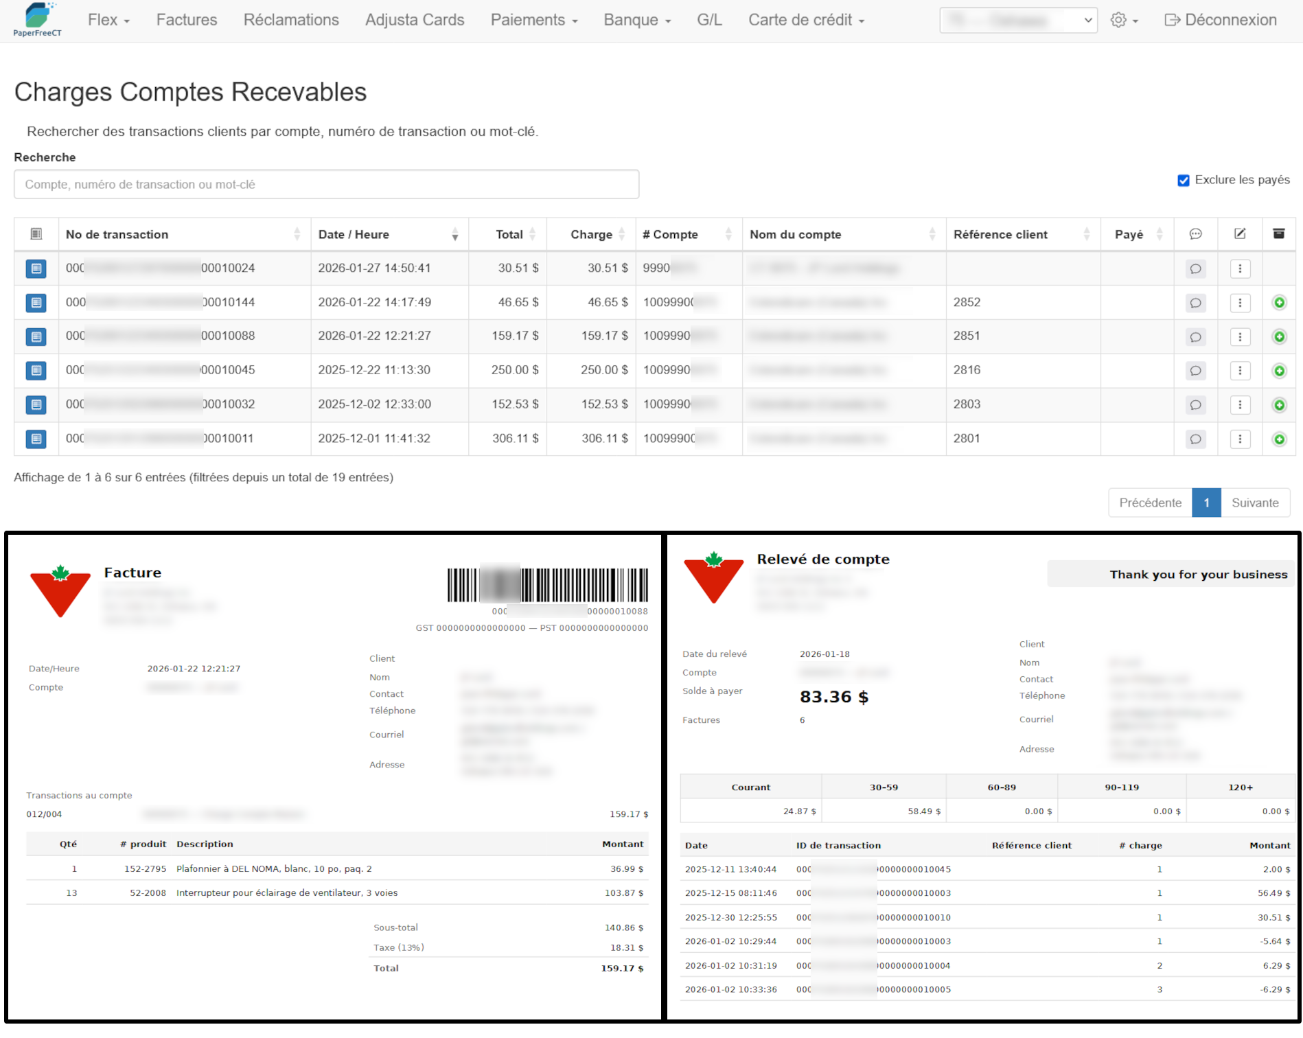Click the Suivante pagination button
The height and width of the screenshot is (1038, 1303).
(1254, 503)
